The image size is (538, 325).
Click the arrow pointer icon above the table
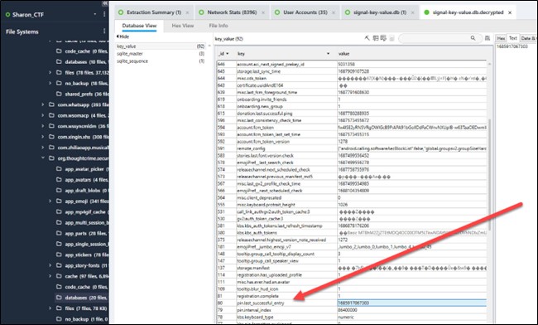click(x=367, y=38)
